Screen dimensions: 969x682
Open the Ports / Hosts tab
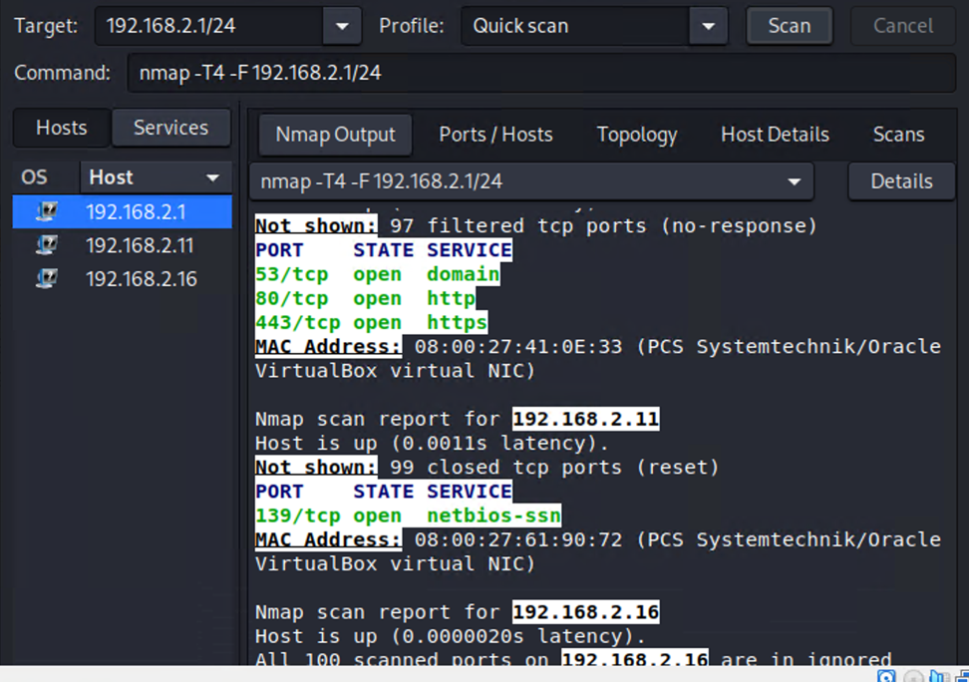click(x=495, y=135)
